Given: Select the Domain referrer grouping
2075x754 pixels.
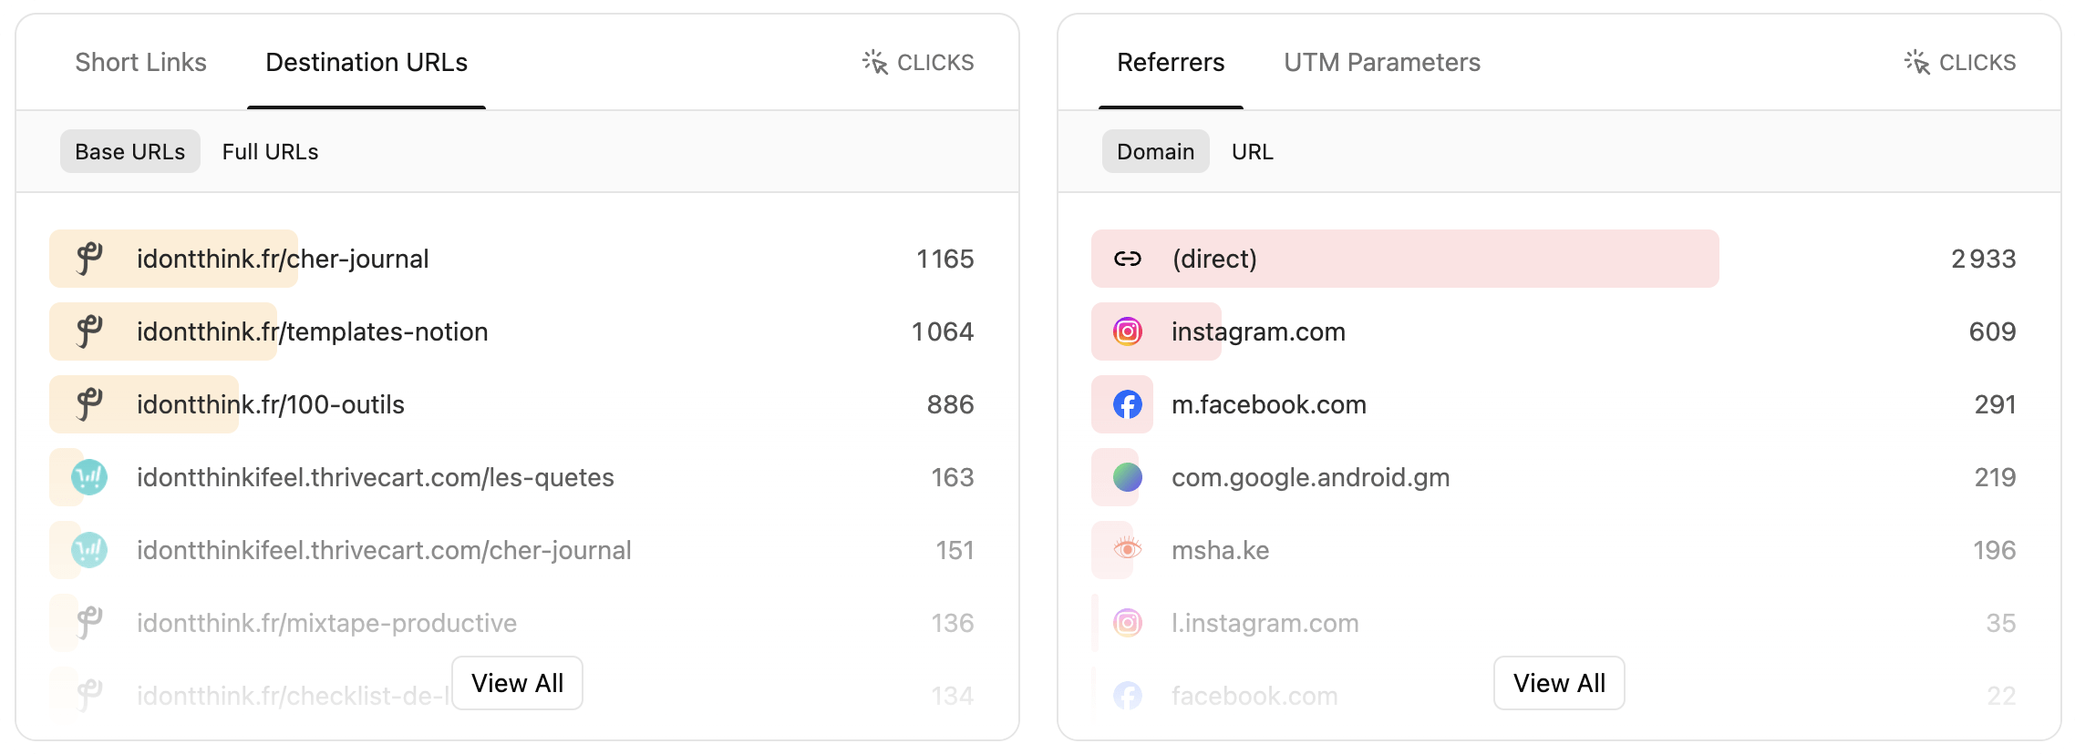Looking at the screenshot, I should coord(1155,152).
